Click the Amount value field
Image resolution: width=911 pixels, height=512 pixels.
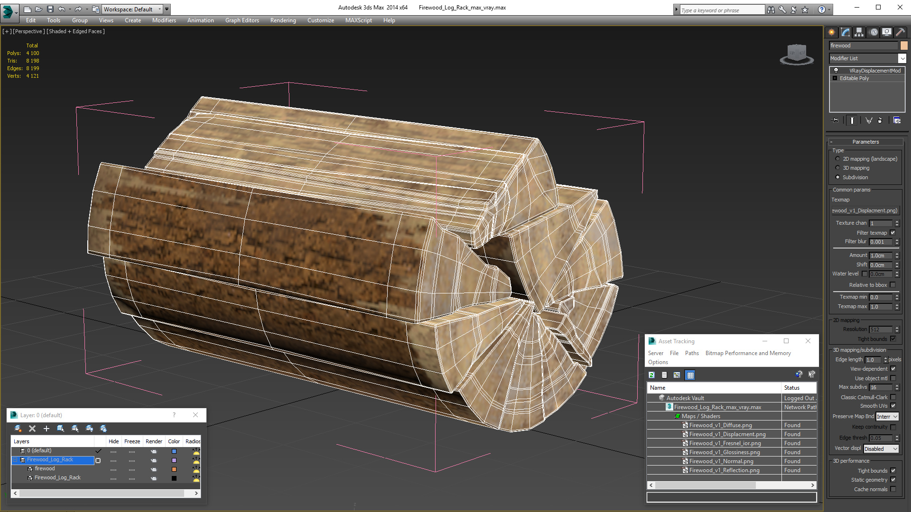[881, 256]
